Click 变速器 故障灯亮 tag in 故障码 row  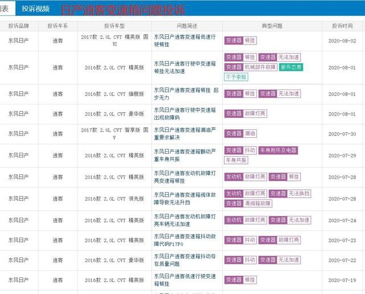coord(246,113)
